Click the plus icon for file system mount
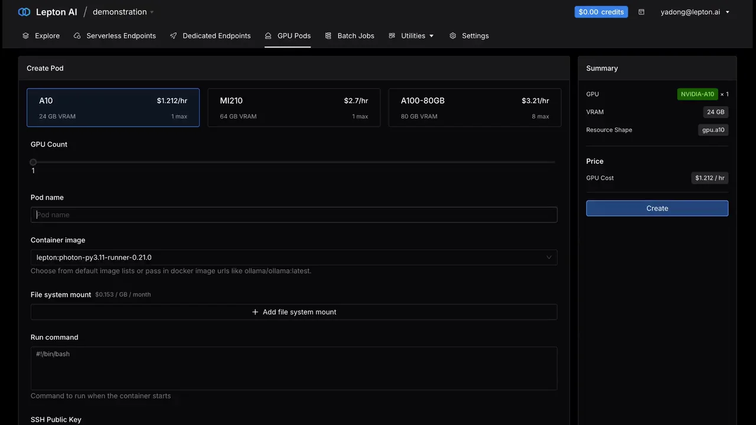This screenshot has height=425, width=756. tap(255, 312)
